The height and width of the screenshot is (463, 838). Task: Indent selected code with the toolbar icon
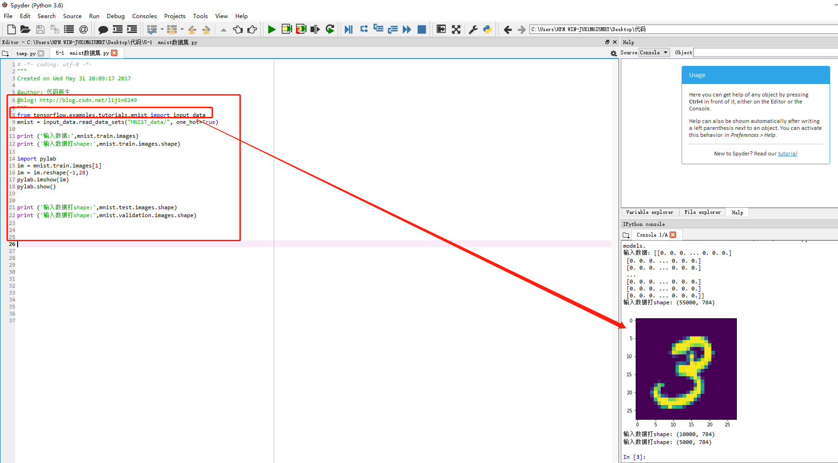(132, 29)
